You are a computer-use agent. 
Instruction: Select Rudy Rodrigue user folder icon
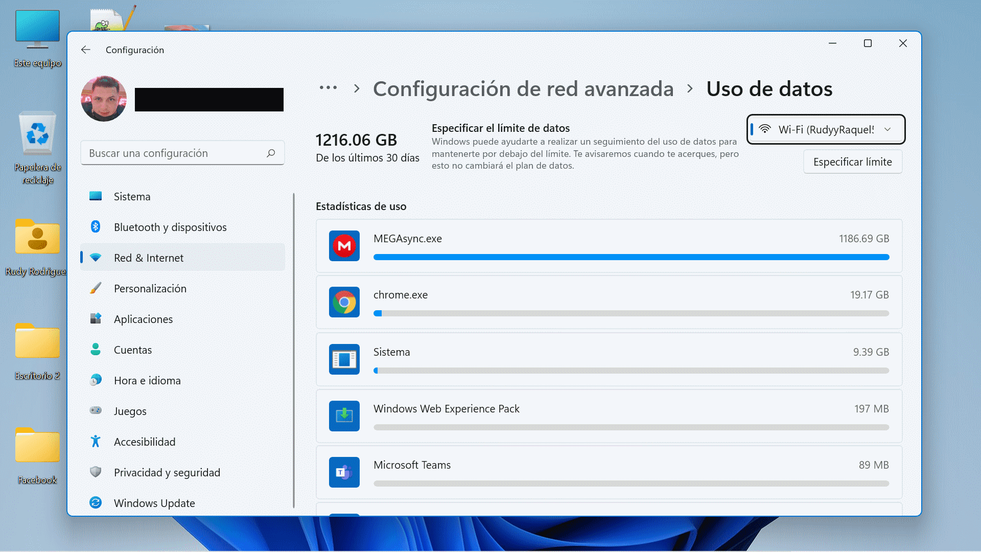[36, 248]
